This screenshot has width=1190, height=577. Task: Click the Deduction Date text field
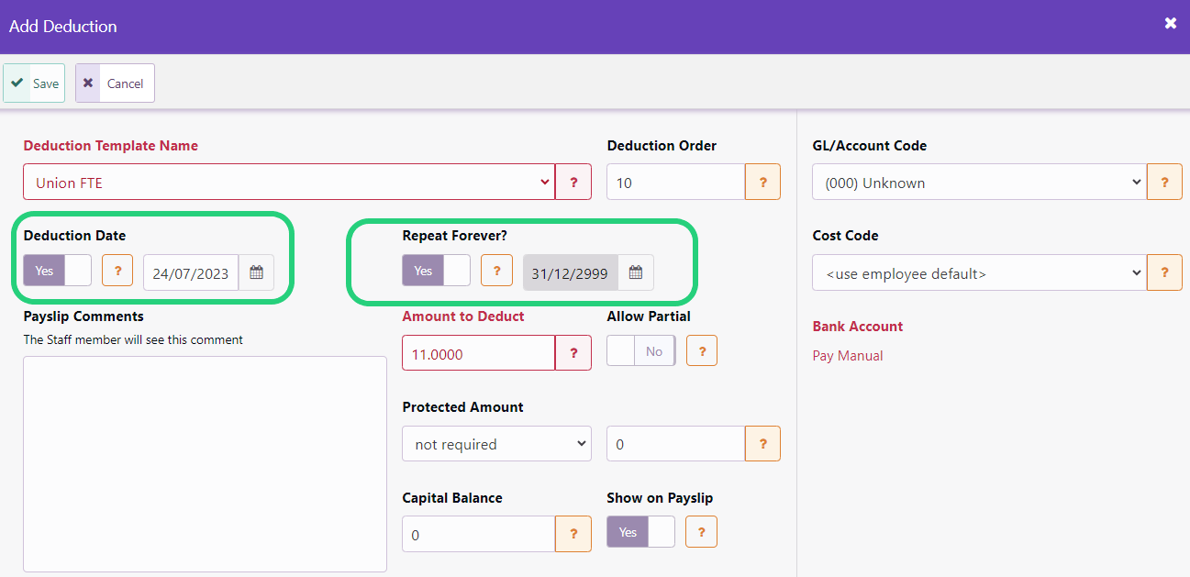click(191, 272)
